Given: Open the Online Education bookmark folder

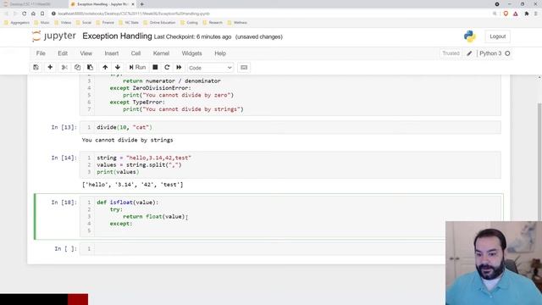Looking at the screenshot, I should click(159, 23).
